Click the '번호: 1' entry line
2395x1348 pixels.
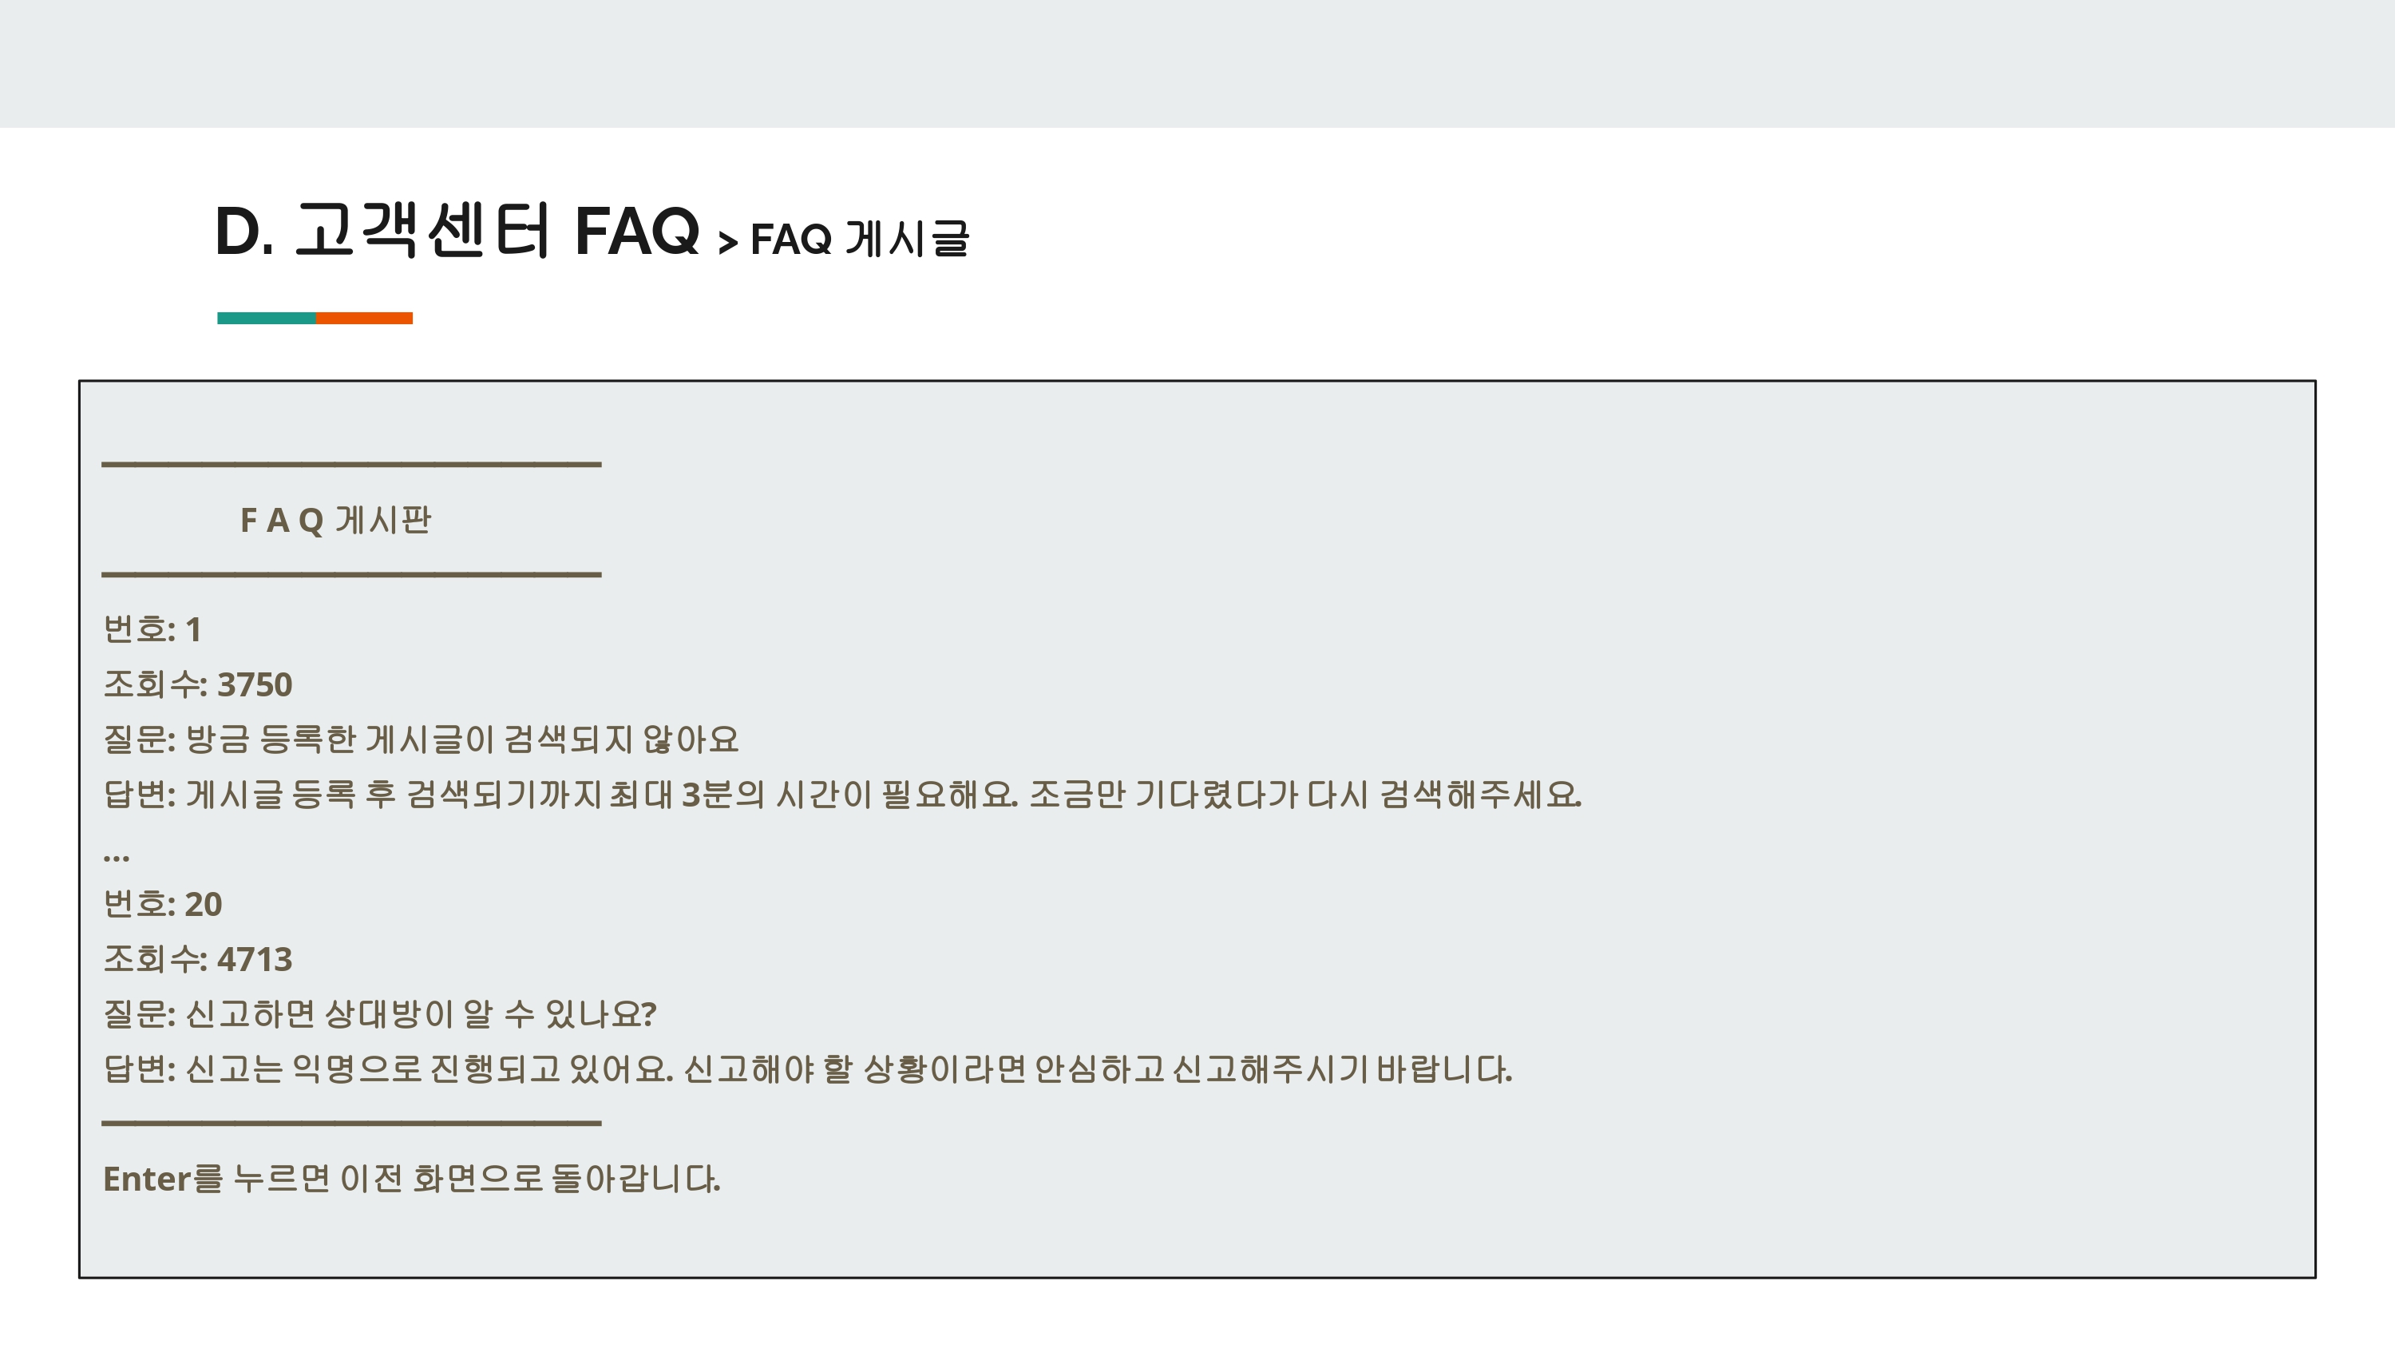(x=152, y=630)
